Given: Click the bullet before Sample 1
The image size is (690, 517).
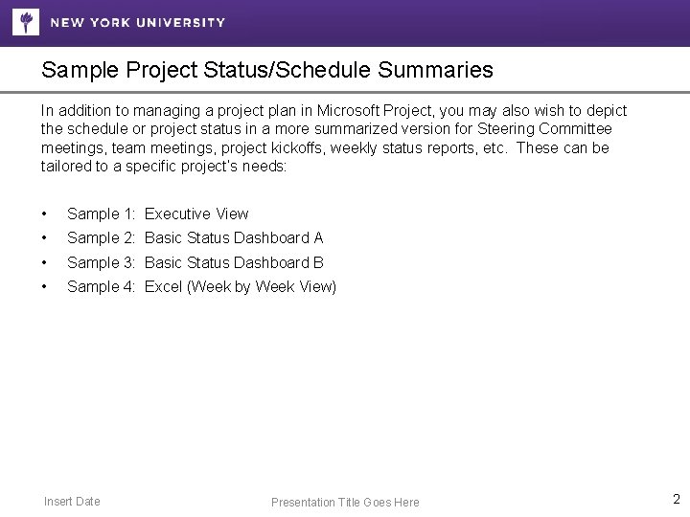Looking at the screenshot, I should pyautogui.click(x=45, y=214).
